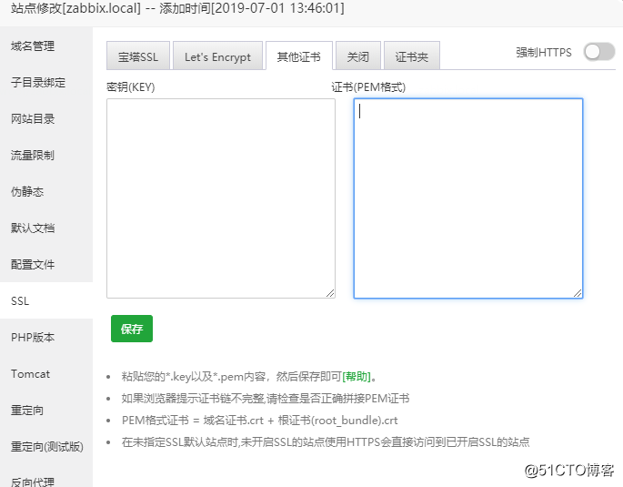Click the 密钥(KEY) label

131,87
